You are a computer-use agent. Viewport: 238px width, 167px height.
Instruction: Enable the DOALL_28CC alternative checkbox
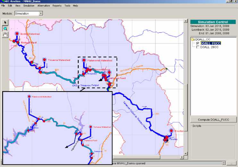click(x=198, y=47)
